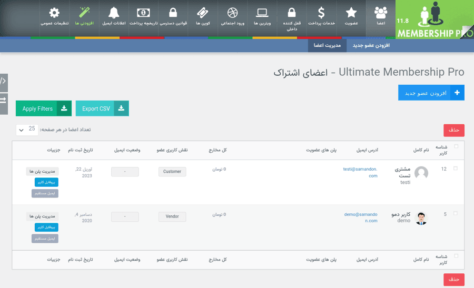The width and height of the screenshot is (474, 288).
Task: Open Payment Services dollar icon
Action: point(321,13)
